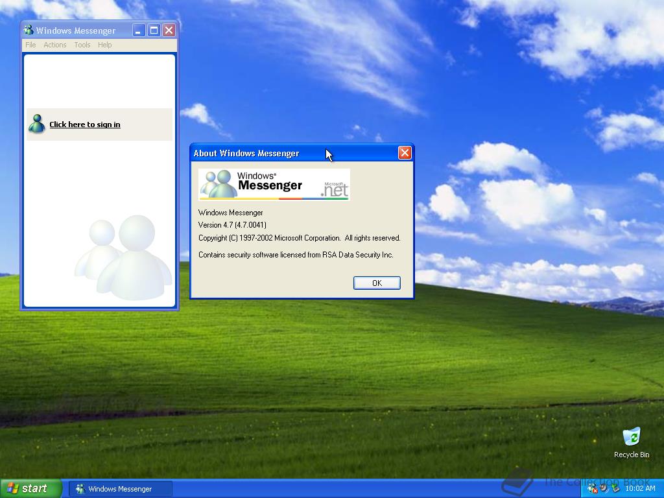Viewport: 664px width, 498px height.
Task: Open the File menu in Windows Messenger
Action: pyautogui.click(x=30, y=45)
